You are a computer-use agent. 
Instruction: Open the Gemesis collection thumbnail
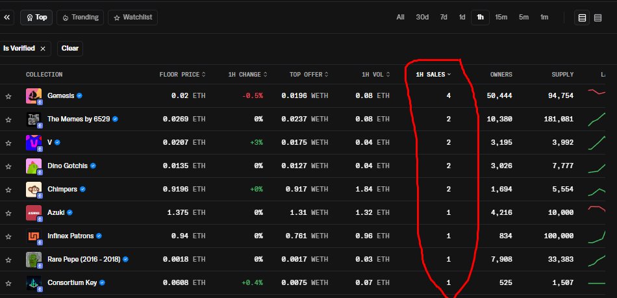34,96
